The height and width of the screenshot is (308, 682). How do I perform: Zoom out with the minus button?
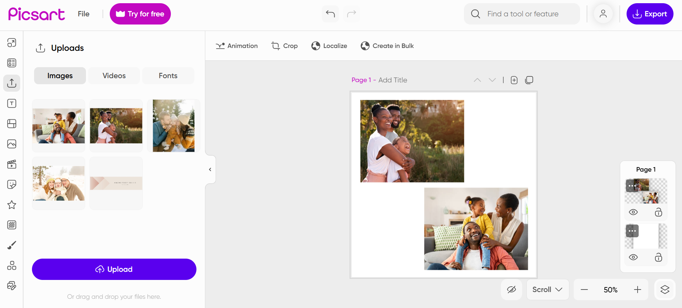584,290
